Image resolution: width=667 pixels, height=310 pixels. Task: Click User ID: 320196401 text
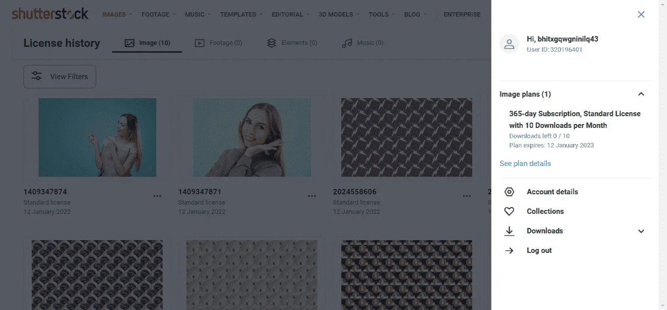tap(554, 50)
